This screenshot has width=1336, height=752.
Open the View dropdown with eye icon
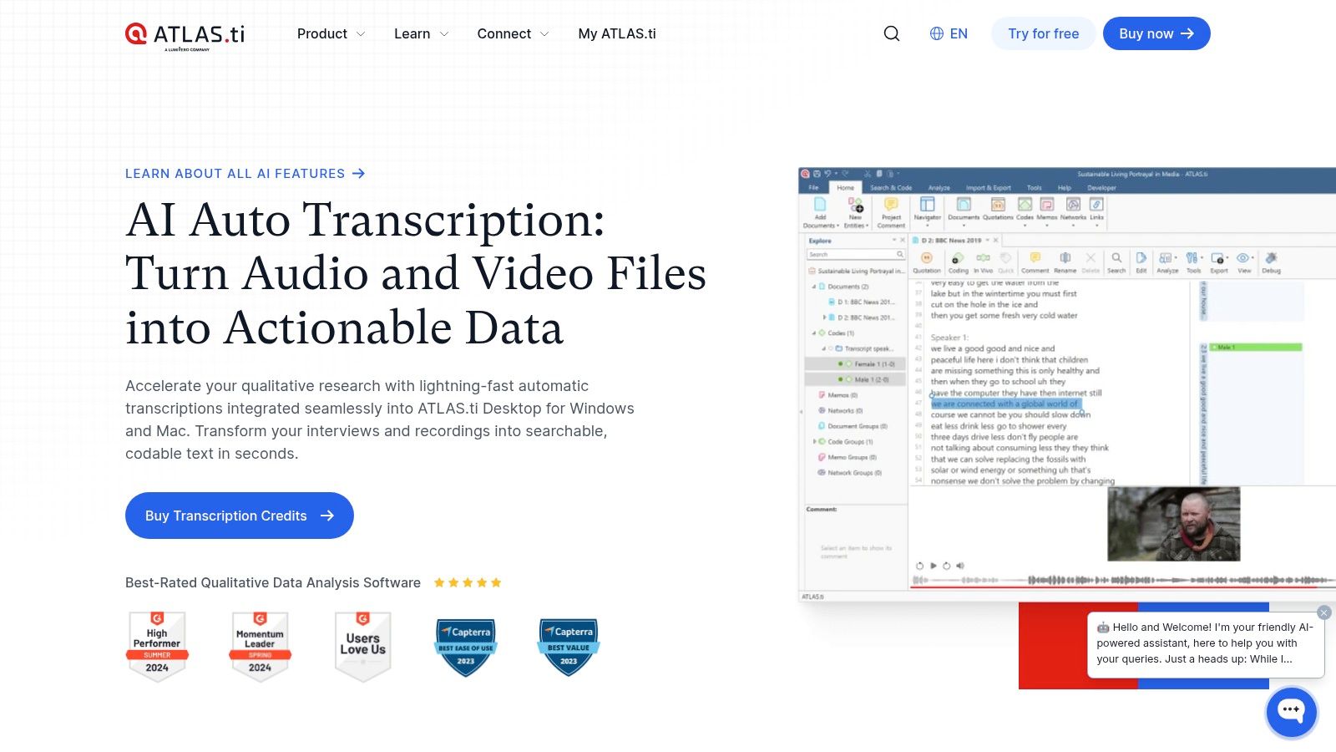[1244, 262]
